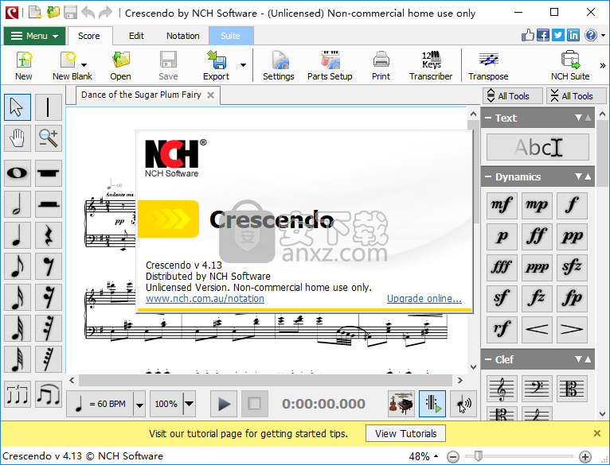Open the 12 Keys Transcriber

point(431,66)
